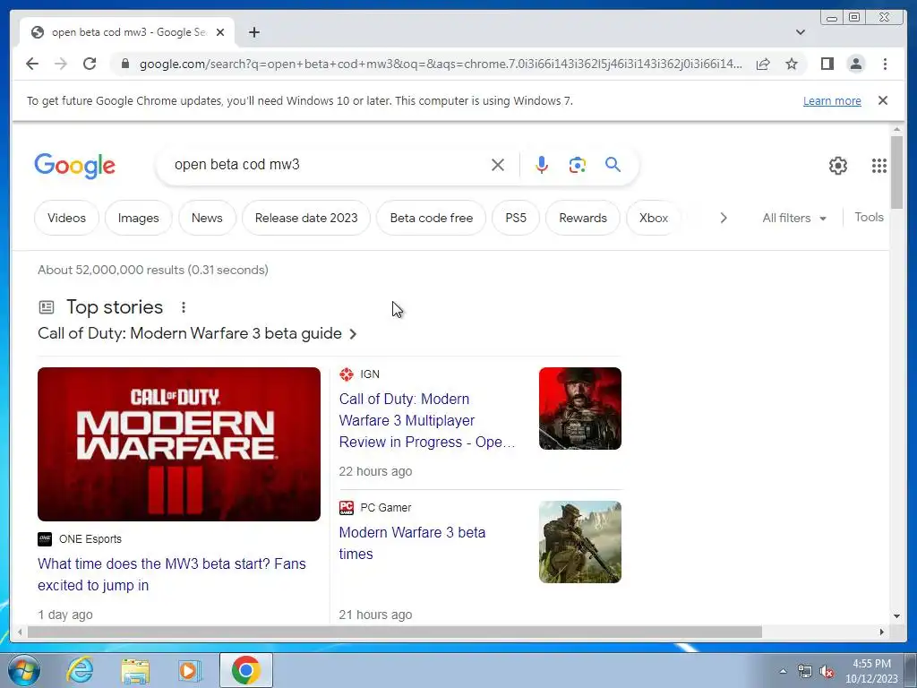Launch Internet Explorer from taskbar
The height and width of the screenshot is (688, 917).
[x=80, y=670]
